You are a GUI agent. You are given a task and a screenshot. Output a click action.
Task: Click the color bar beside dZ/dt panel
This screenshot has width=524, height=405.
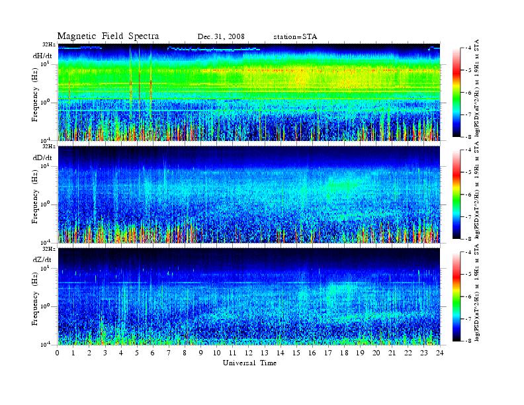pos(457,296)
